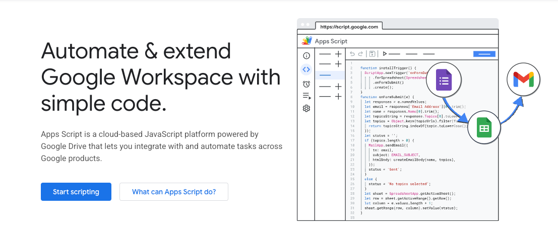Click the code line 'function onFormSubmit(e) {'
Viewport: 558px width, 233px height.
[x=387, y=97]
